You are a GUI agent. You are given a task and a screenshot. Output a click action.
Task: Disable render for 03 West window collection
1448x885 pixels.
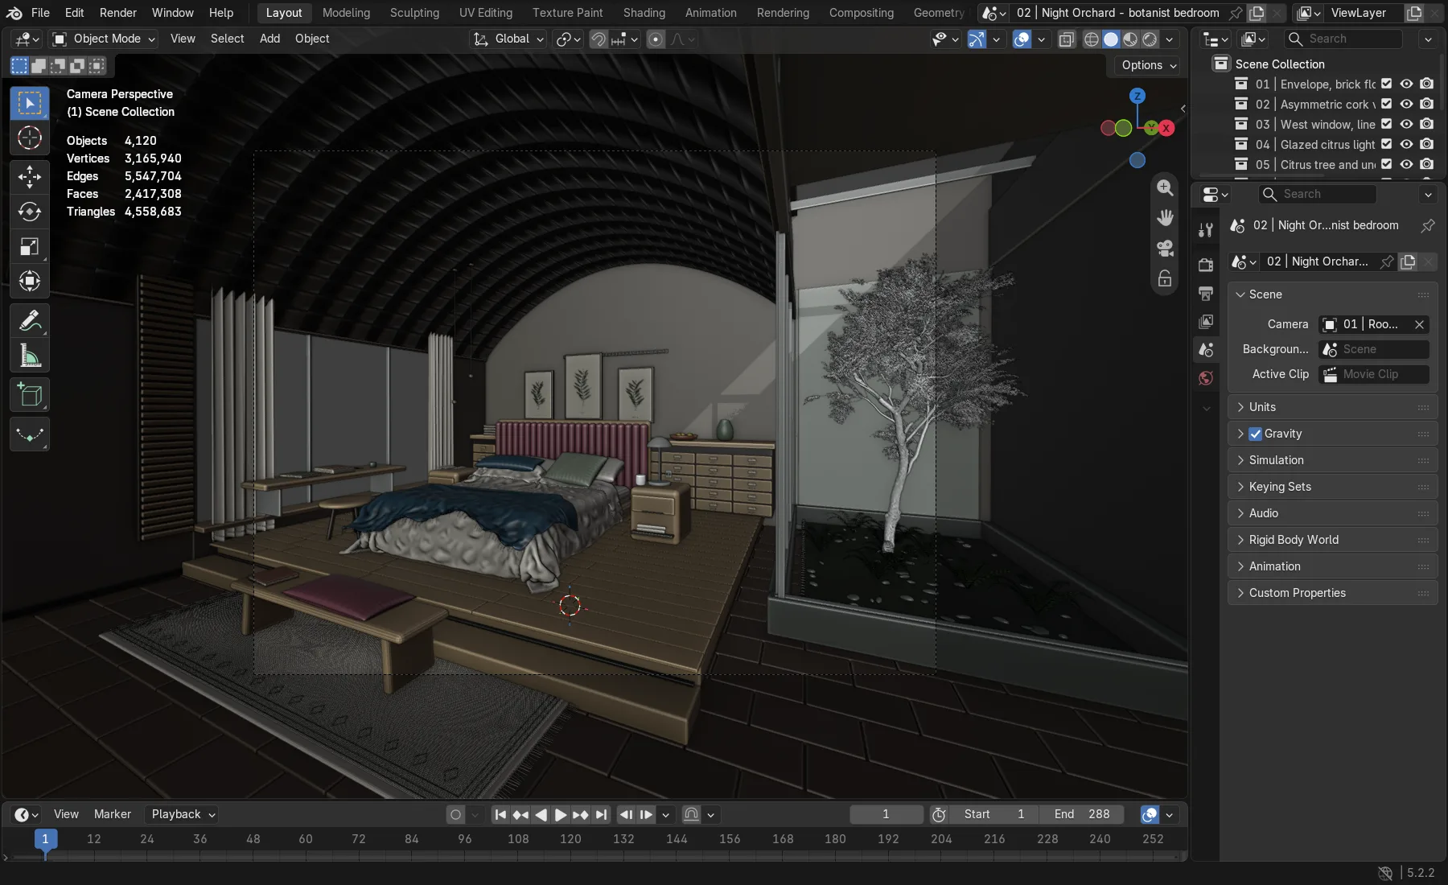pos(1426,124)
